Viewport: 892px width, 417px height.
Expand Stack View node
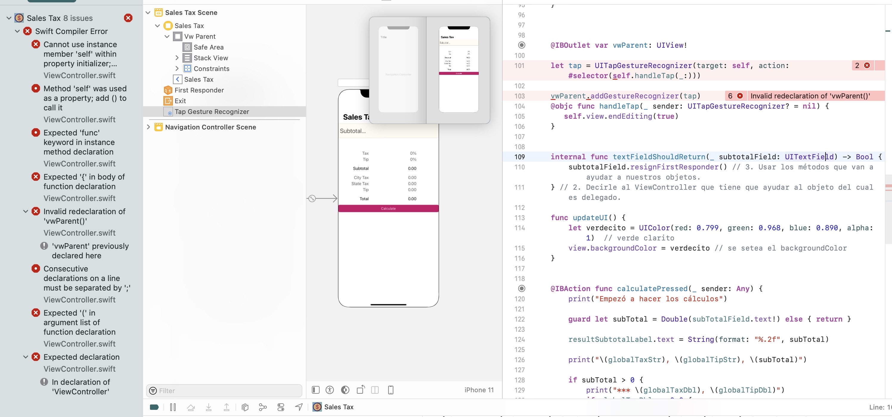(176, 58)
